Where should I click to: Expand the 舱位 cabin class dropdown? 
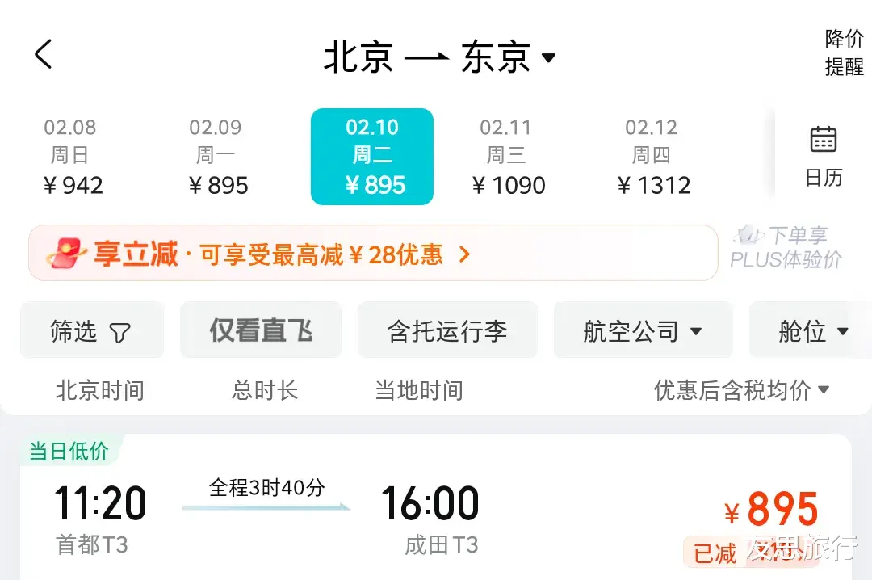pyautogui.click(x=812, y=330)
